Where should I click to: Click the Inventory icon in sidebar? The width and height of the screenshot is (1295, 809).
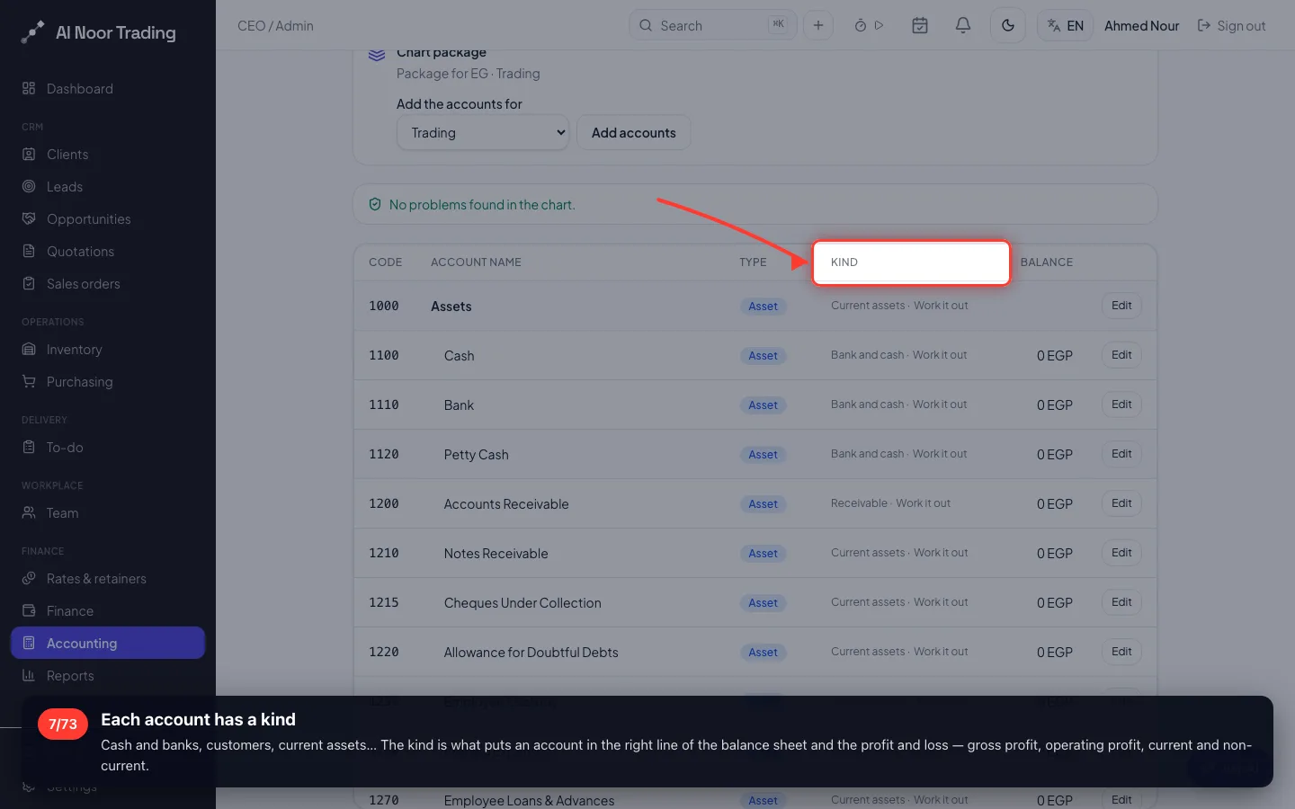click(x=29, y=349)
